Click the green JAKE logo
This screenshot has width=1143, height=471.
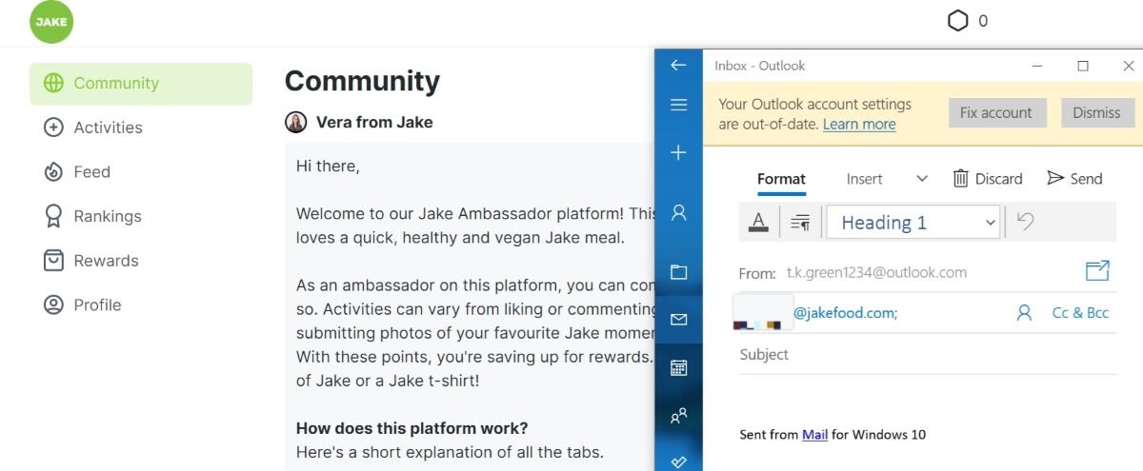point(51,22)
